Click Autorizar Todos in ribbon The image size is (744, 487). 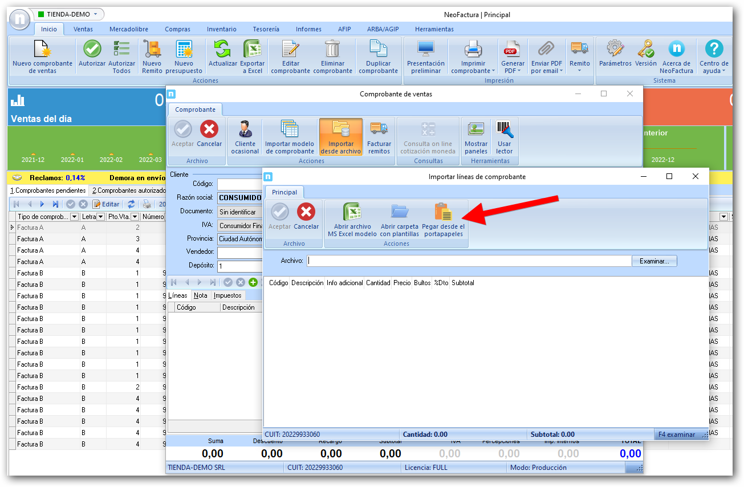pyautogui.click(x=121, y=50)
